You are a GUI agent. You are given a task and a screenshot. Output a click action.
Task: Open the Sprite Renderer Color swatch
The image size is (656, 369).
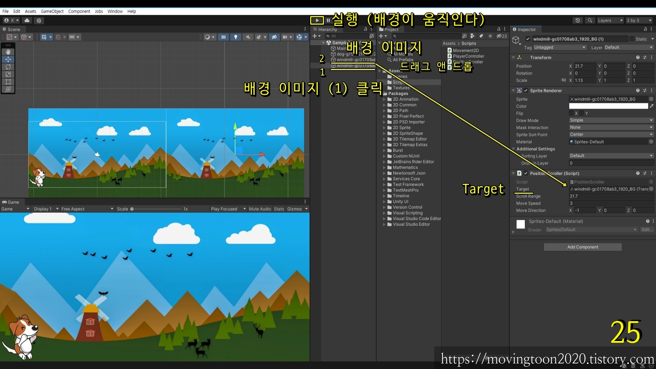tap(609, 106)
